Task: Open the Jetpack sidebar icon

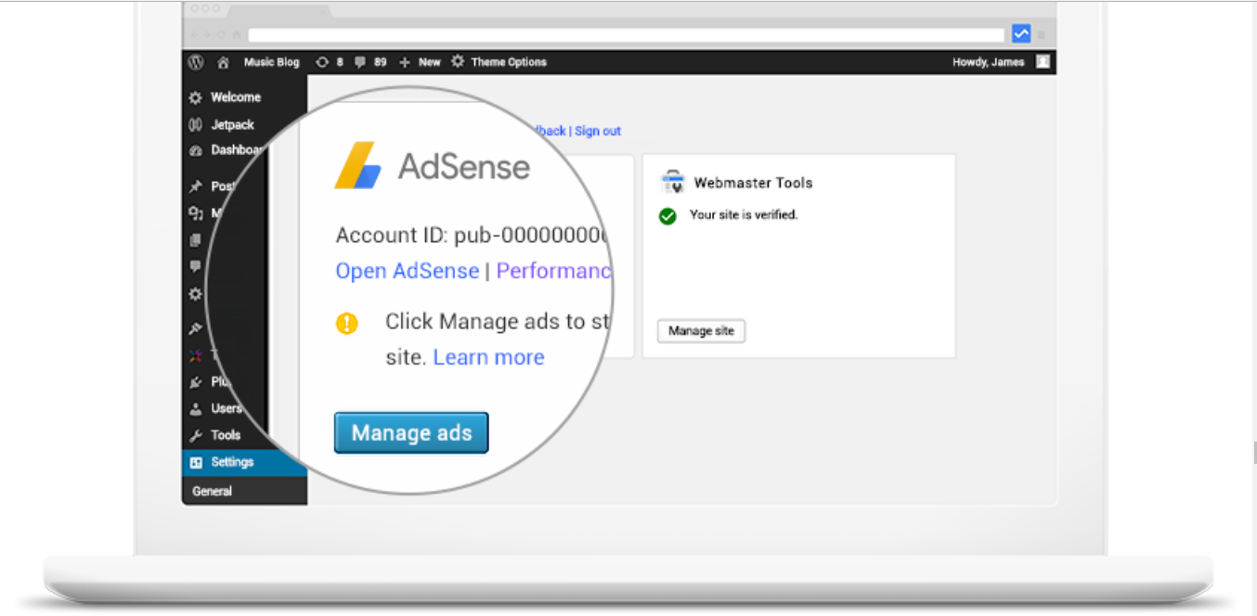Action: pos(196,123)
